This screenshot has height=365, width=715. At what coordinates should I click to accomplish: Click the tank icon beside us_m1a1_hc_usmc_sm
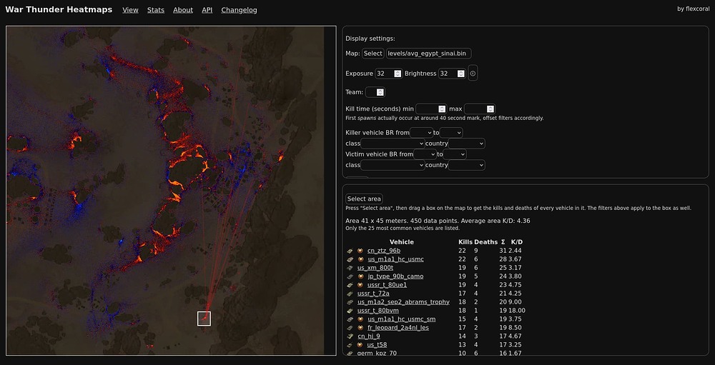pos(350,319)
